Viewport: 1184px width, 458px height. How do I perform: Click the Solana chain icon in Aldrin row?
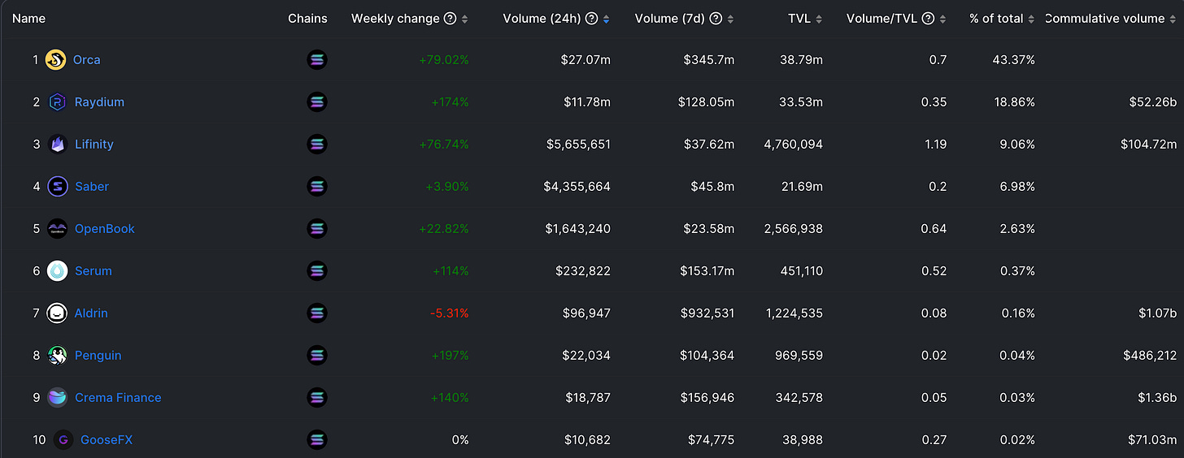pyautogui.click(x=317, y=313)
